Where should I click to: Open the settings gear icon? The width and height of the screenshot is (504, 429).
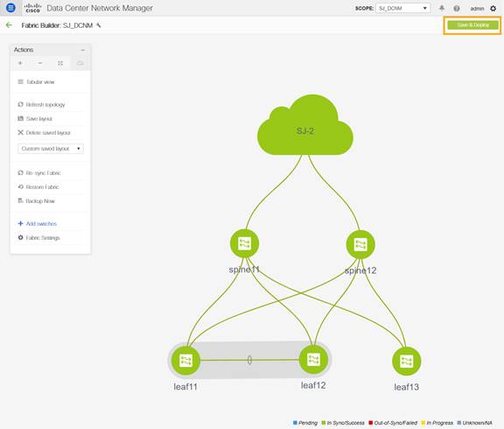click(493, 9)
